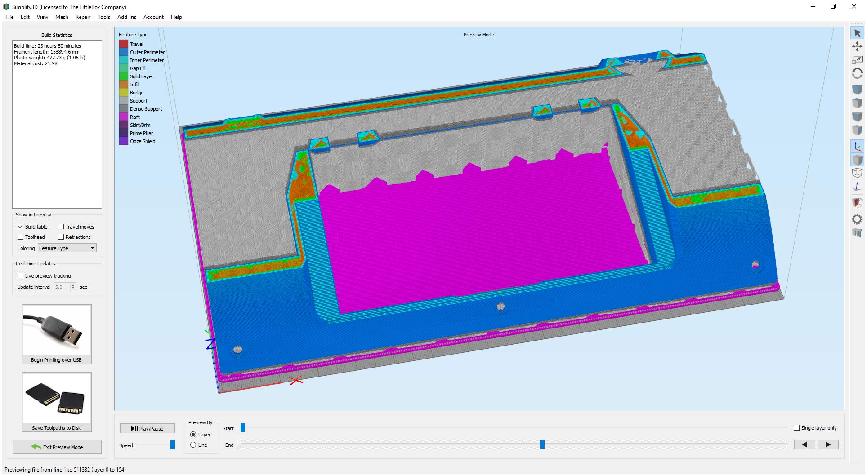This screenshot has width=867, height=476.
Task: Toggle solid model rendering
Action: point(857,160)
